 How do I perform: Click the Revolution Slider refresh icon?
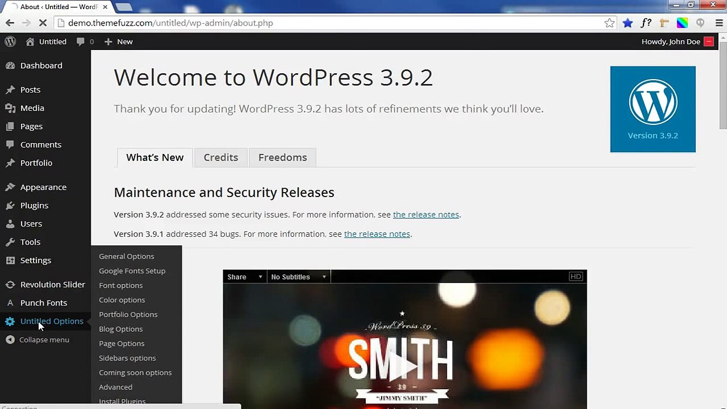(x=10, y=285)
